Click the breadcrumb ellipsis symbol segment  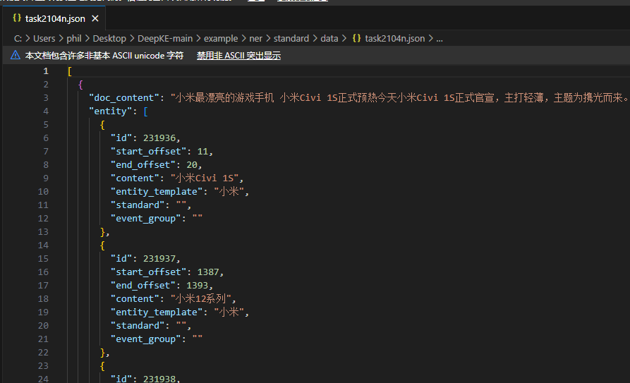click(x=440, y=39)
